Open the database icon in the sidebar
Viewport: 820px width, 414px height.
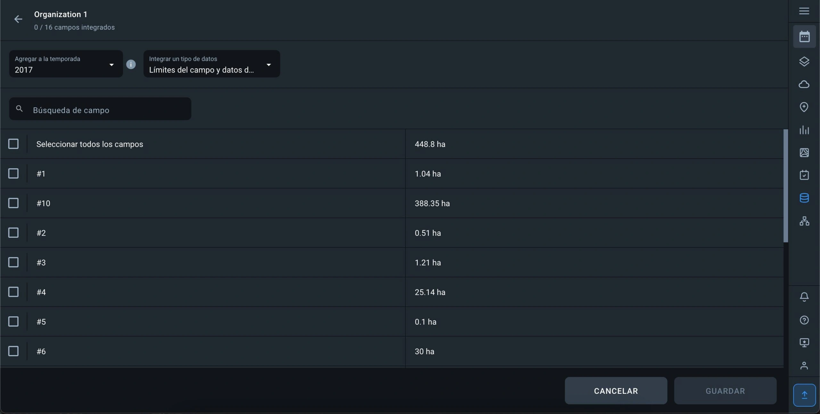(804, 198)
